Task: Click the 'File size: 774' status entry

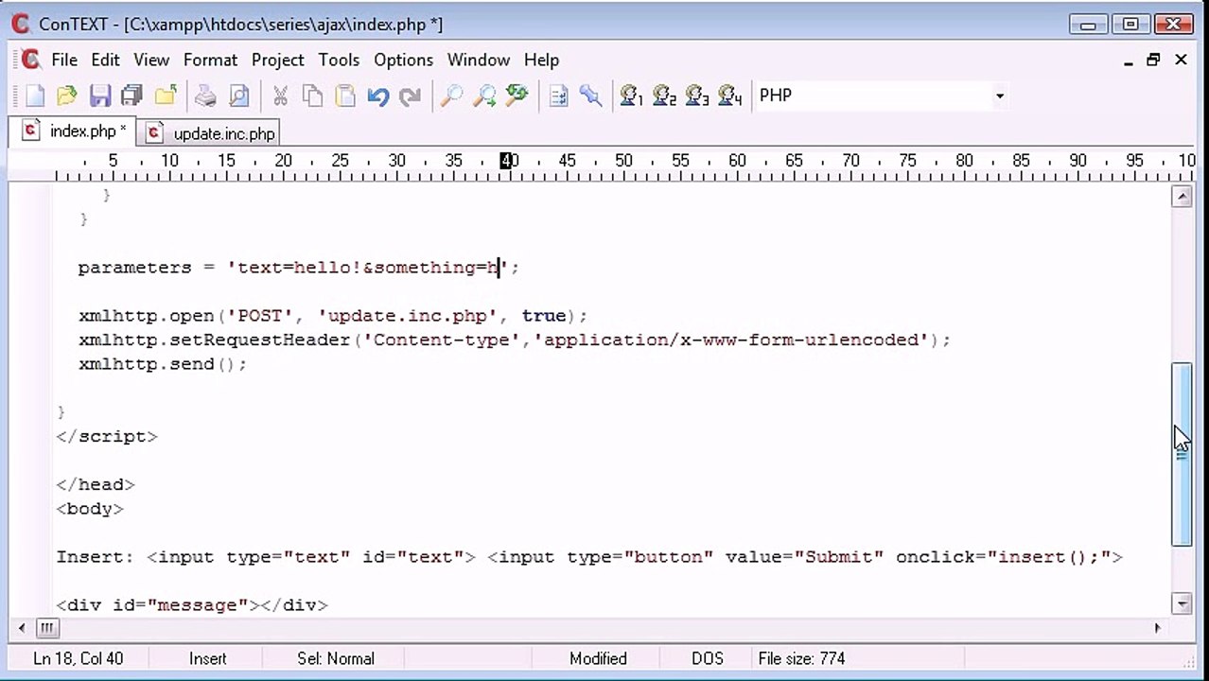Action: click(801, 658)
